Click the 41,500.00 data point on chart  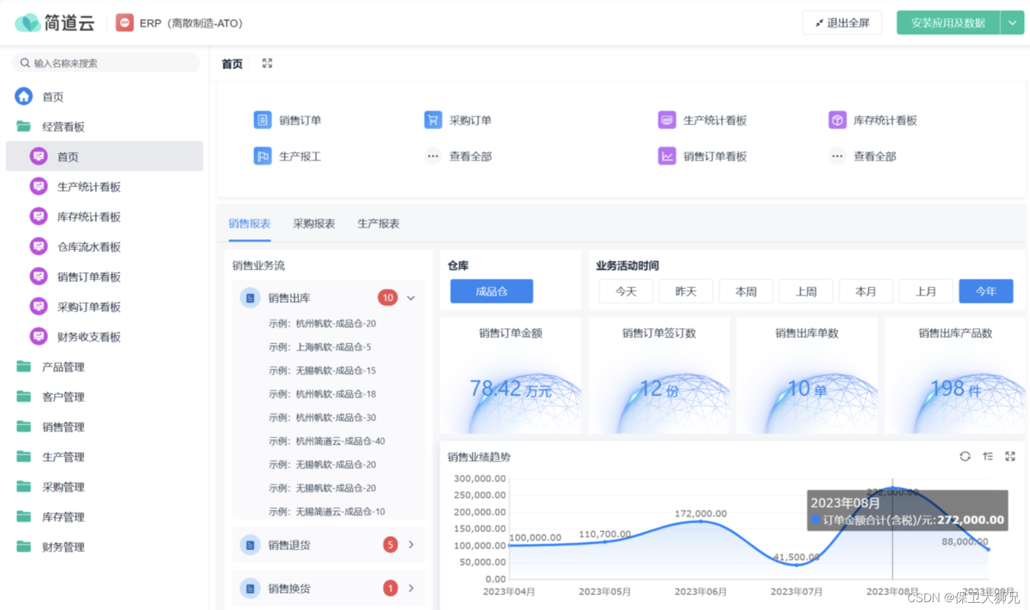click(796, 565)
